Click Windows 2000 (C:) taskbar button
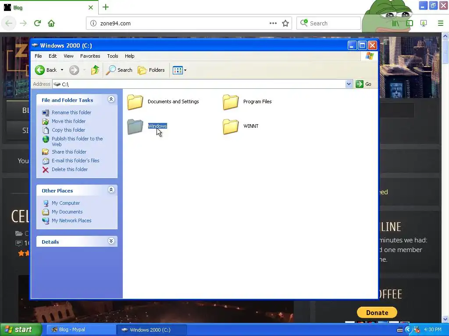This screenshot has height=336, width=449. point(152,330)
